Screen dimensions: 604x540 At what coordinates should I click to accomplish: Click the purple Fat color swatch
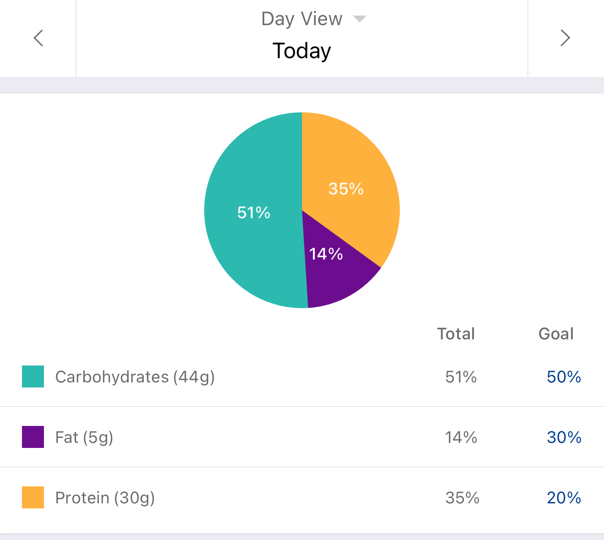pos(33,437)
